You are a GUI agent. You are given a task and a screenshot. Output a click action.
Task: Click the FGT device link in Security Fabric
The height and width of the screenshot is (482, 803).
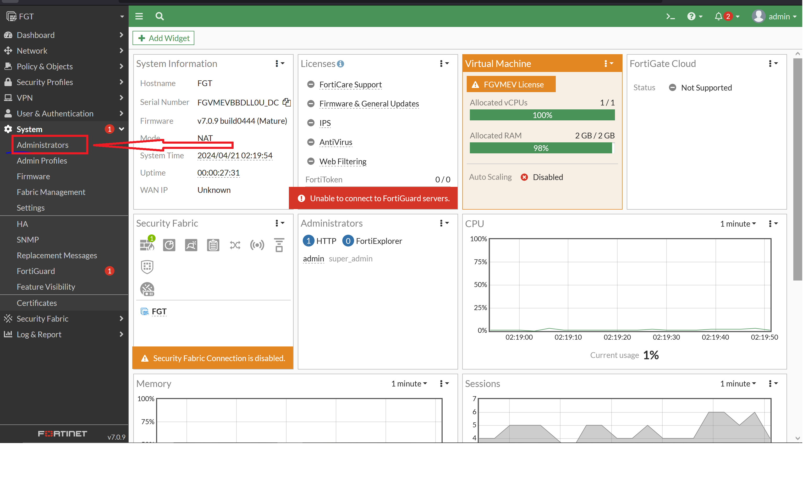(x=159, y=312)
